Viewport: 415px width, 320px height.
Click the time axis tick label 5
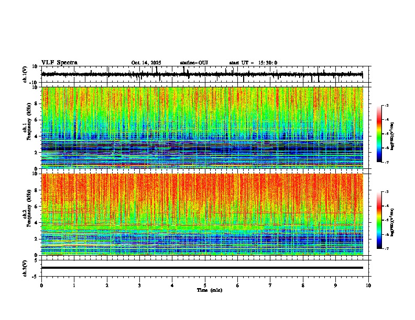[x=205, y=285]
